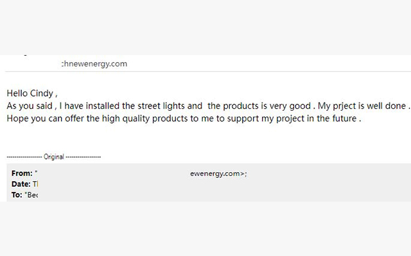Click the bold 'From:' label
411x256 pixels.
[22, 173]
